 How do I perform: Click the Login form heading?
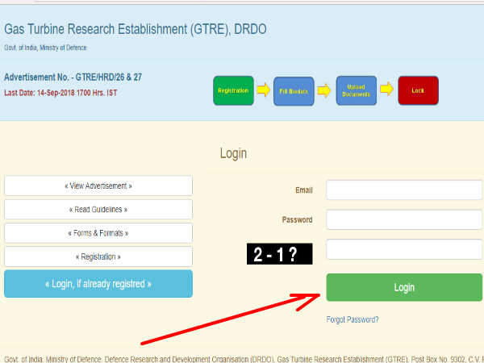click(x=233, y=153)
